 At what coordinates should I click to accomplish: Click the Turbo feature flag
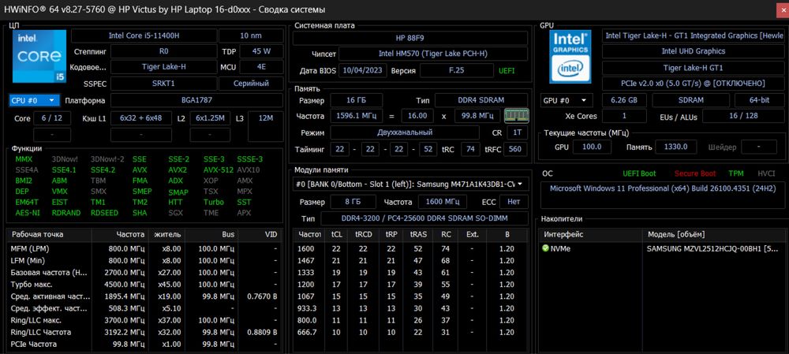pos(213,202)
